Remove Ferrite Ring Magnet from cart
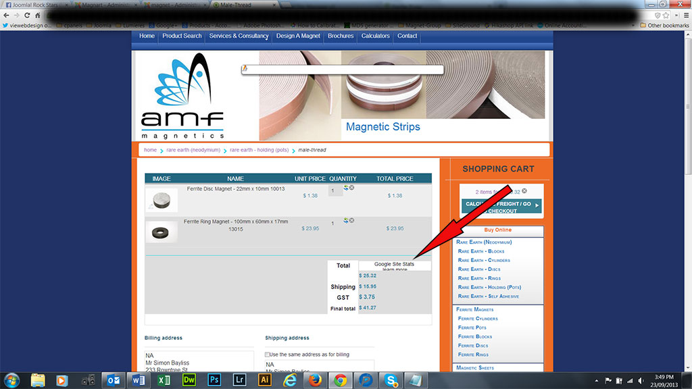Screen dimensions: 692x389 351,221
